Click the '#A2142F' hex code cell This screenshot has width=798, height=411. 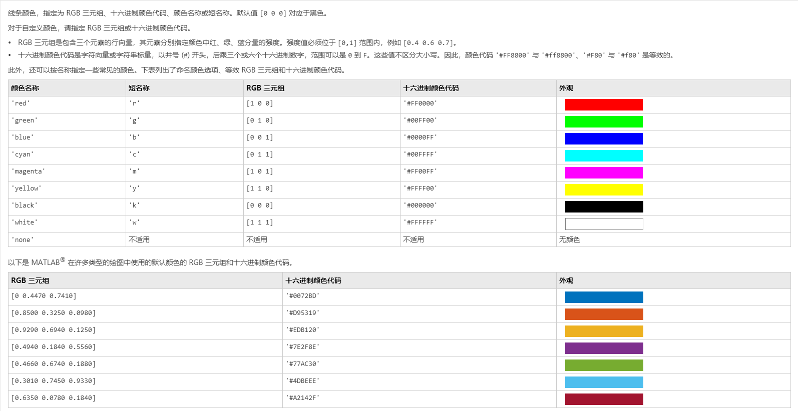coord(420,399)
